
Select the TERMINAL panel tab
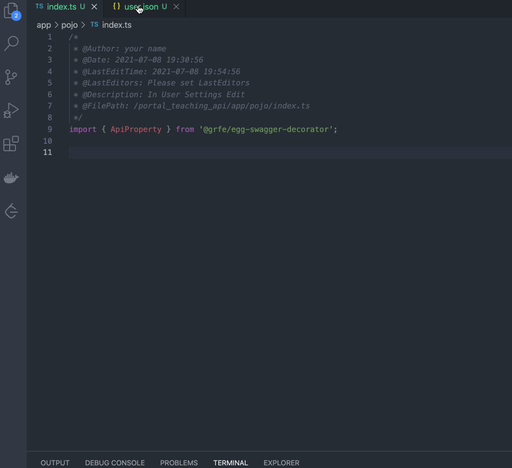[x=231, y=463]
